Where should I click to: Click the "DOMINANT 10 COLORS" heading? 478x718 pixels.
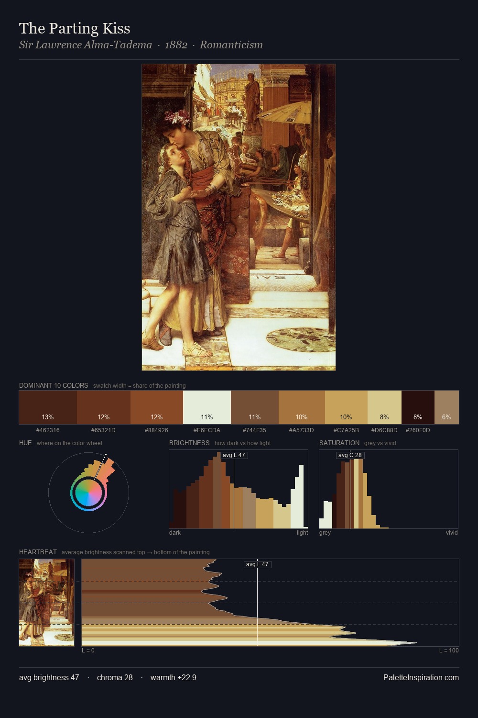pyautogui.click(x=54, y=385)
